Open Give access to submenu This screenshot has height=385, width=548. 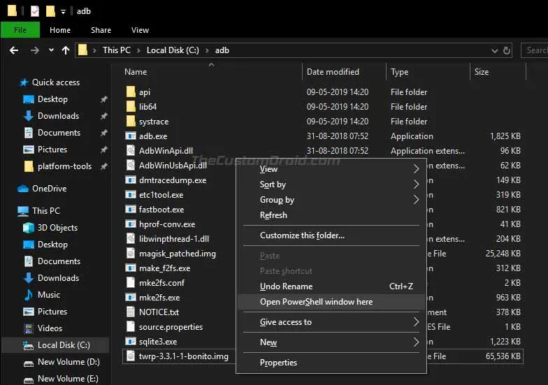click(331, 322)
